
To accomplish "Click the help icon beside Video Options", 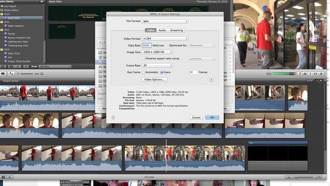I will [x=211, y=80].
